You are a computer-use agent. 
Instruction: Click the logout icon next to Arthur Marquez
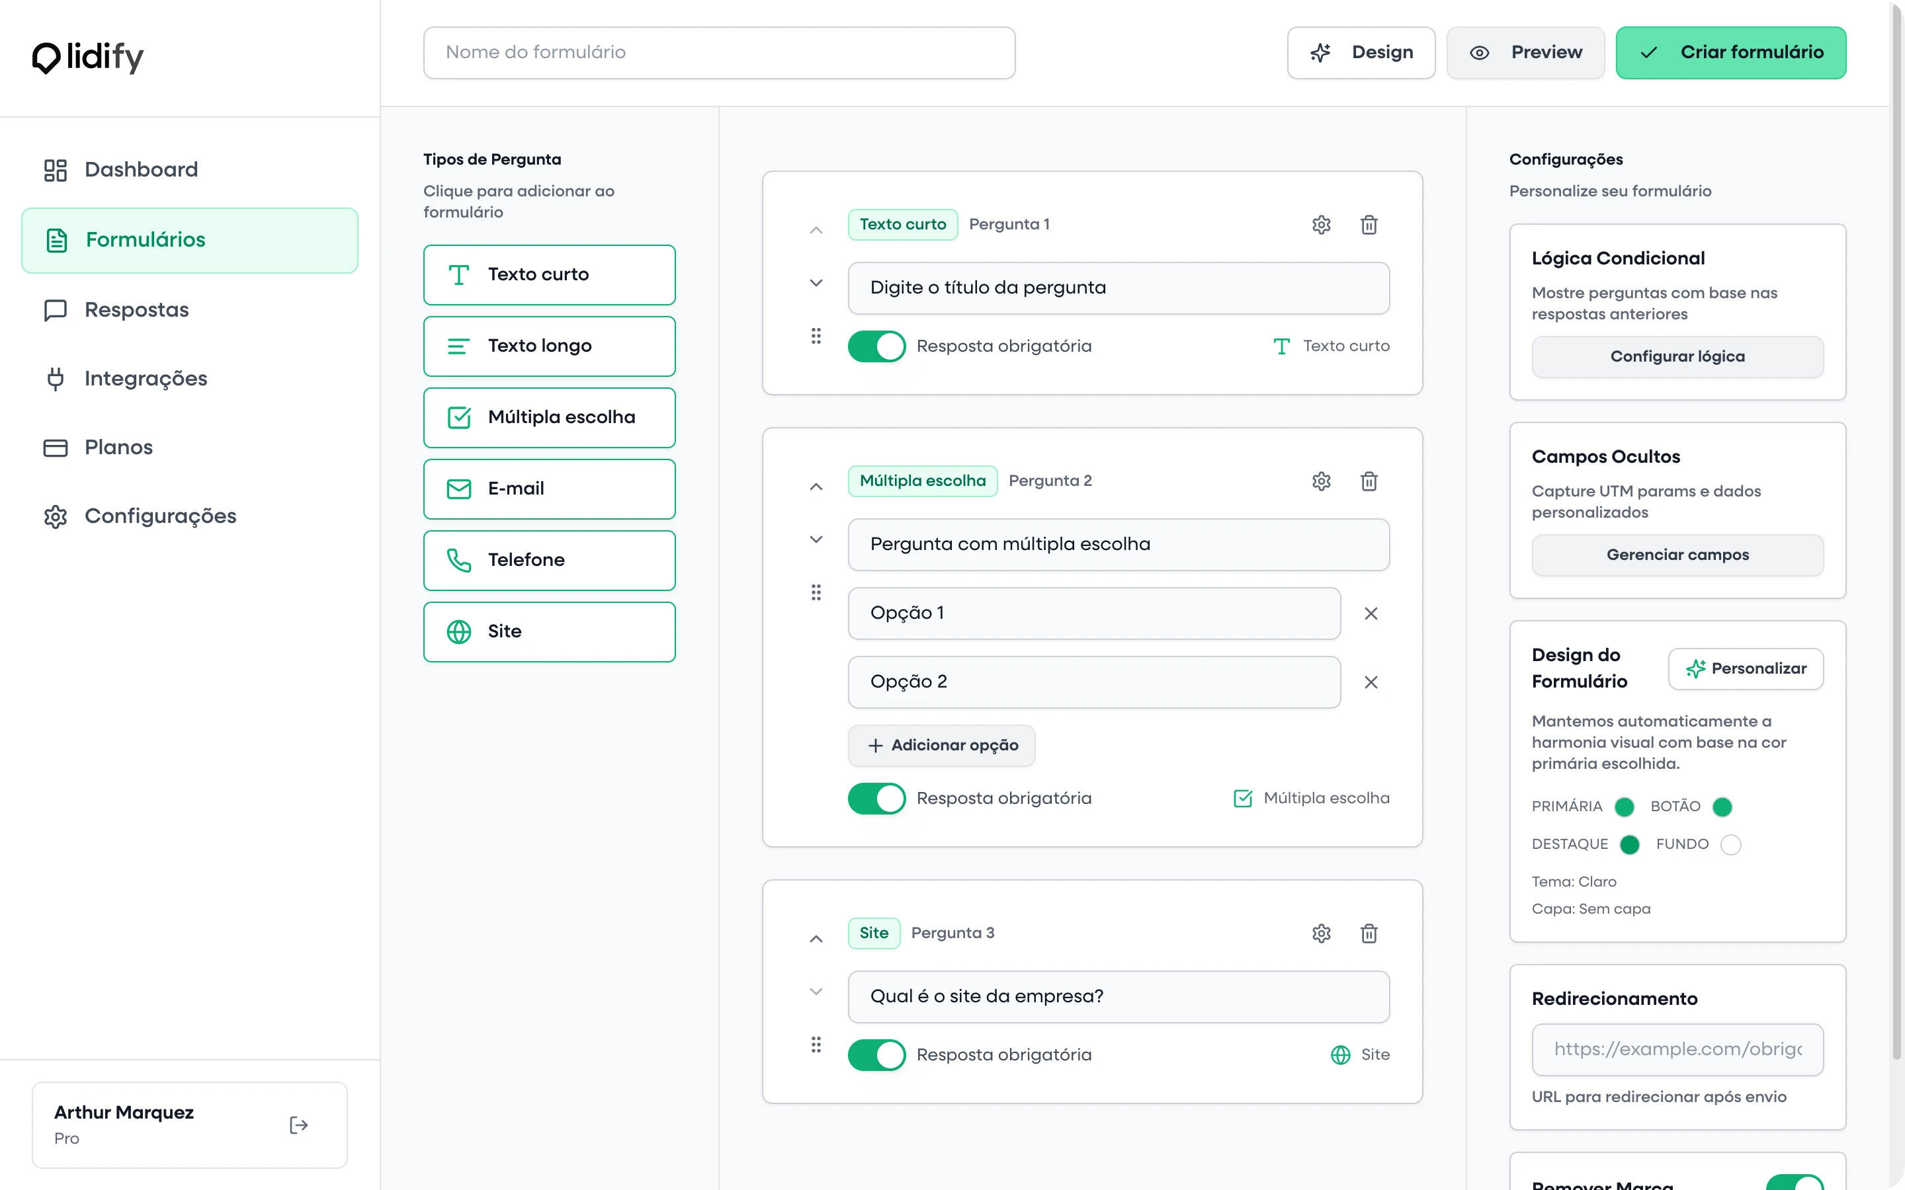click(298, 1124)
